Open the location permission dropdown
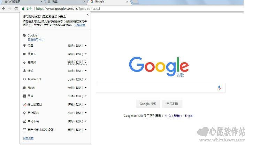This screenshot has height=147, width=253. [x=77, y=46]
